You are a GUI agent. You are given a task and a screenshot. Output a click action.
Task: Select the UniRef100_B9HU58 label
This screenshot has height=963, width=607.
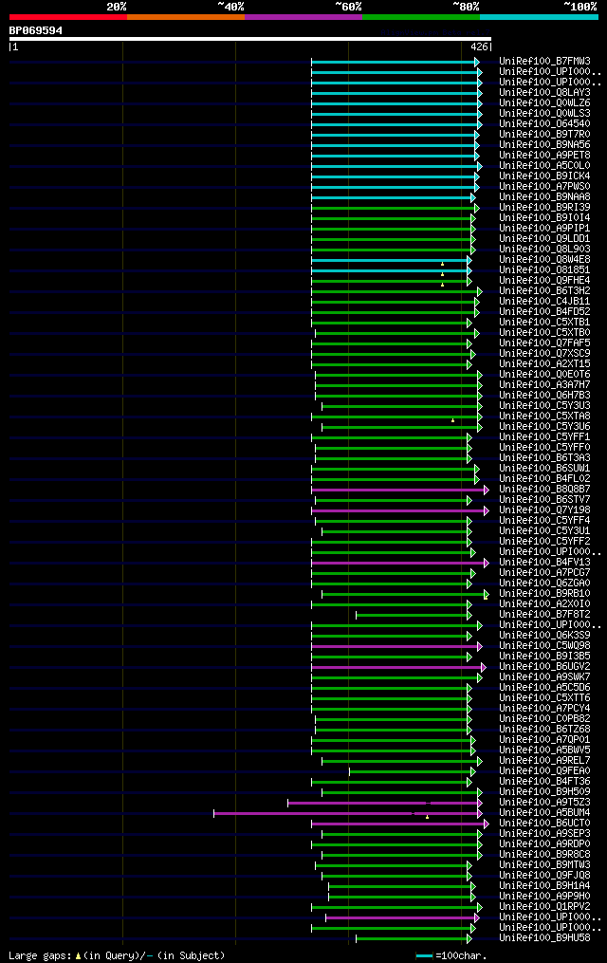(544, 938)
